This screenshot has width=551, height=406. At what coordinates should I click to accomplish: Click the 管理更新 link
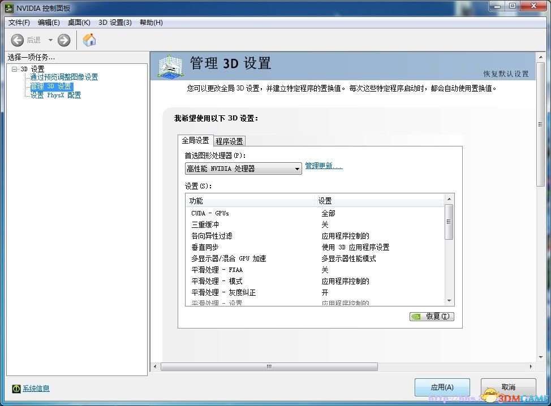click(x=324, y=166)
